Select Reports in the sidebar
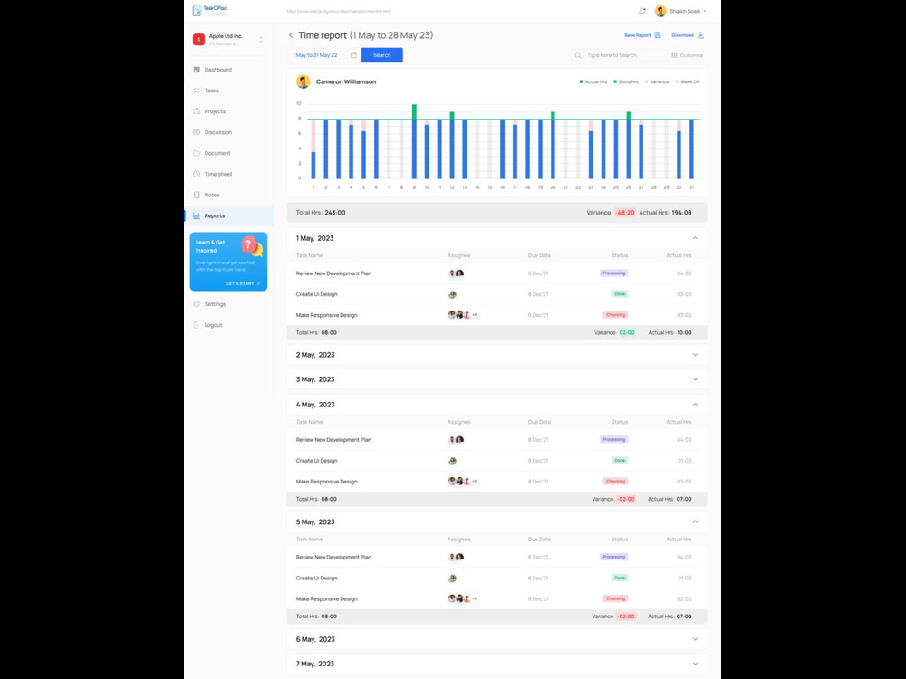Image resolution: width=906 pixels, height=679 pixels. [x=228, y=215]
